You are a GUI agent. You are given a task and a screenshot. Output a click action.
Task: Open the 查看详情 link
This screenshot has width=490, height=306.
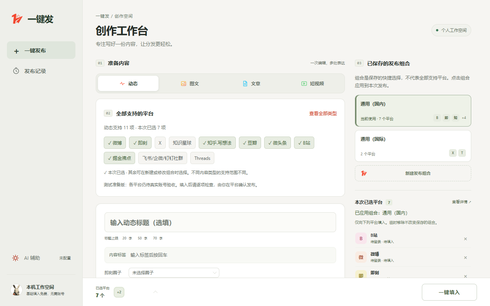(462, 202)
